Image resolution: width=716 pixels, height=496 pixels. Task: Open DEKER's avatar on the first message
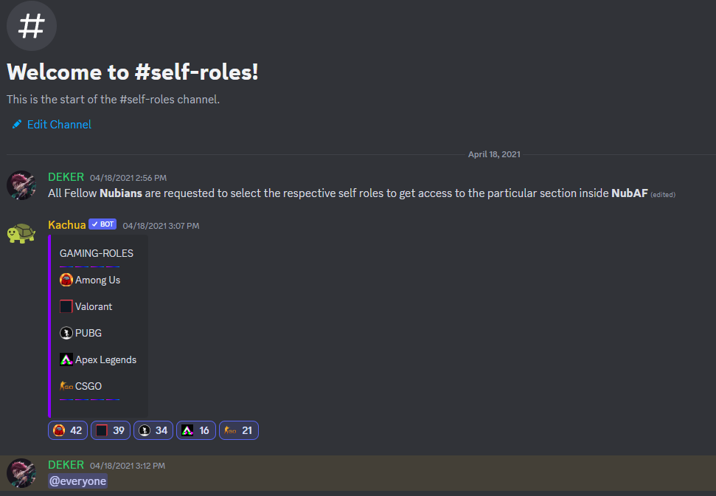pos(21,185)
